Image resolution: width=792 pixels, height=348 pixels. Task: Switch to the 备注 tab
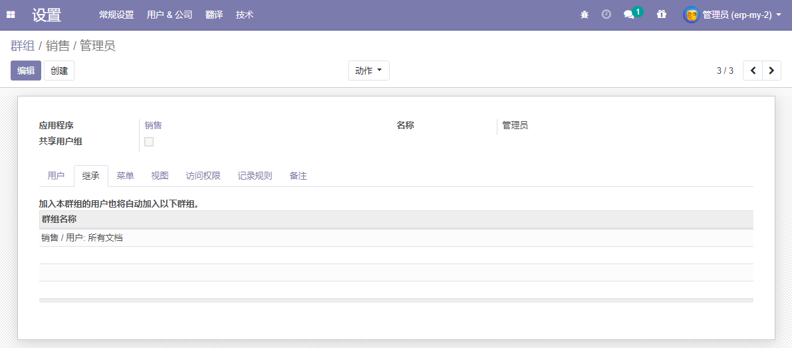pos(298,176)
